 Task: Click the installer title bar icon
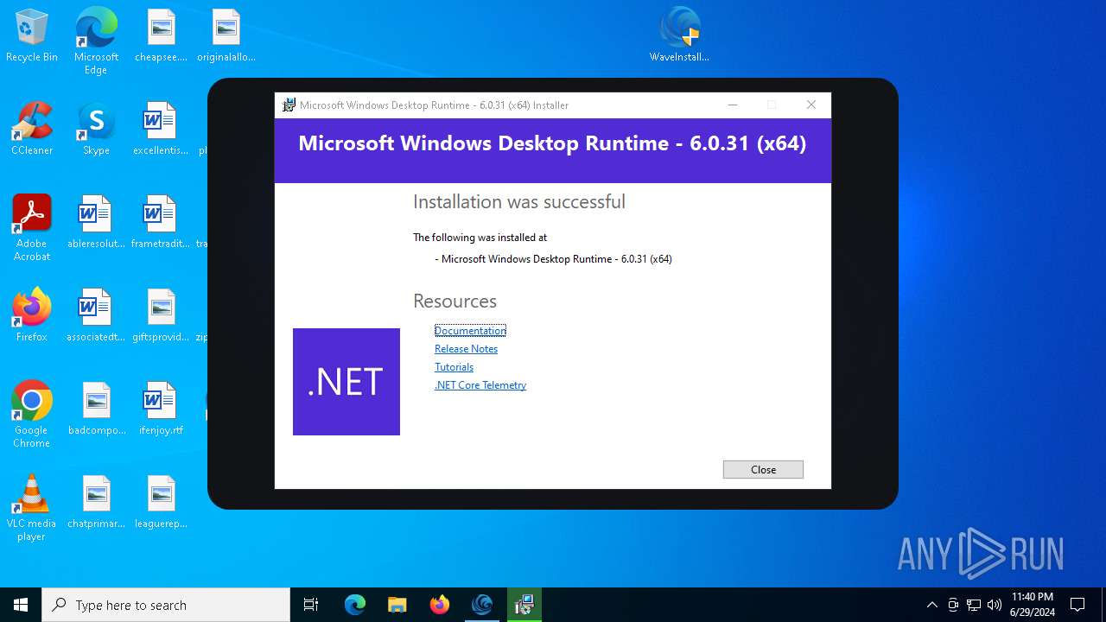point(289,105)
